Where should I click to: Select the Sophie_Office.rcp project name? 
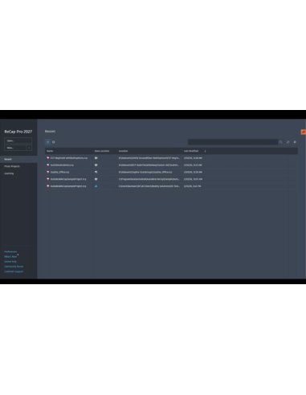pyautogui.click(x=59, y=172)
